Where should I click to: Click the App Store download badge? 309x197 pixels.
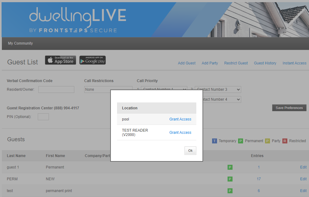(60, 60)
